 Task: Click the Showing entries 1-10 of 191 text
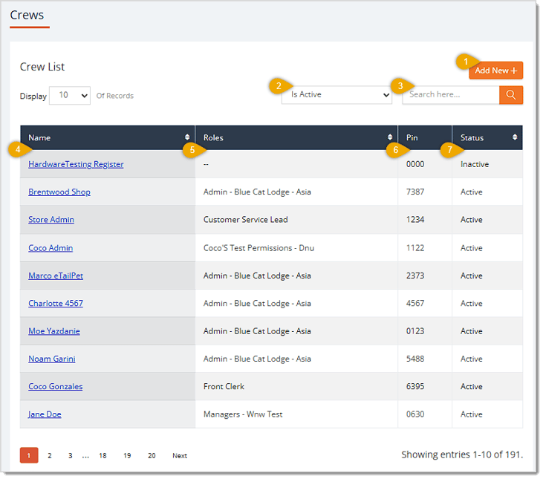click(x=462, y=454)
